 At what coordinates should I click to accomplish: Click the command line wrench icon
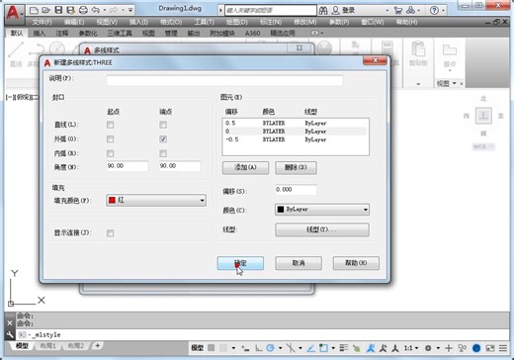tap(10, 335)
